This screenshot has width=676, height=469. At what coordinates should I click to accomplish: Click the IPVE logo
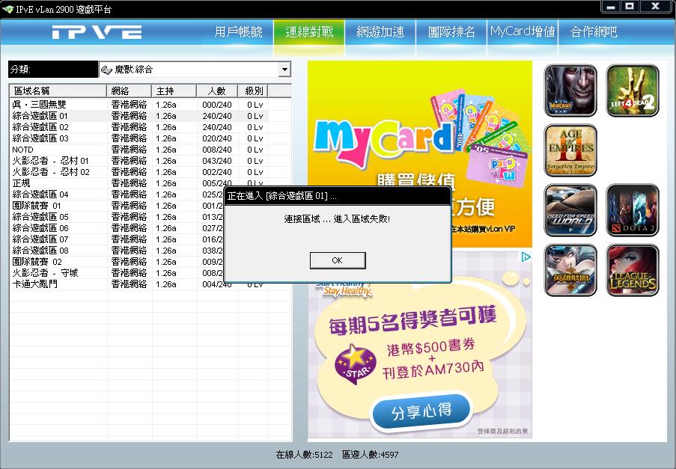click(x=97, y=32)
